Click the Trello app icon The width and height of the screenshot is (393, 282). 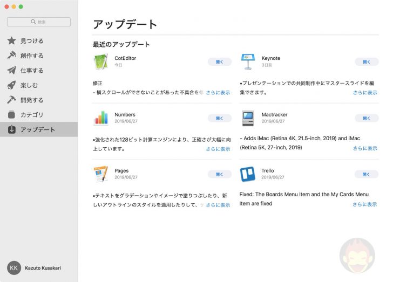(x=247, y=174)
